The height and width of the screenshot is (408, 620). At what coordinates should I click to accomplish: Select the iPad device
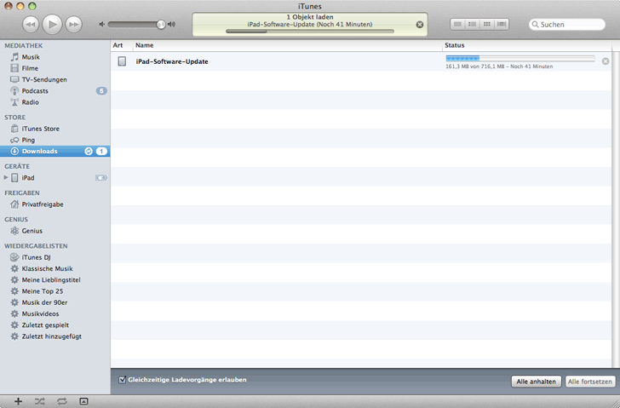click(27, 178)
